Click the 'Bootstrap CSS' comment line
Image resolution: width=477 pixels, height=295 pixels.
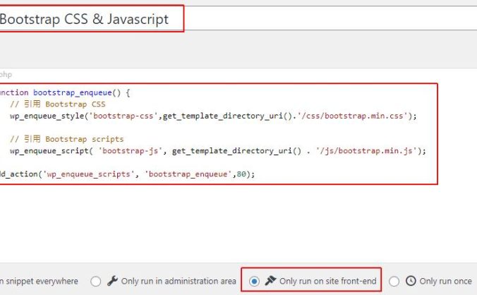coord(58,104)
